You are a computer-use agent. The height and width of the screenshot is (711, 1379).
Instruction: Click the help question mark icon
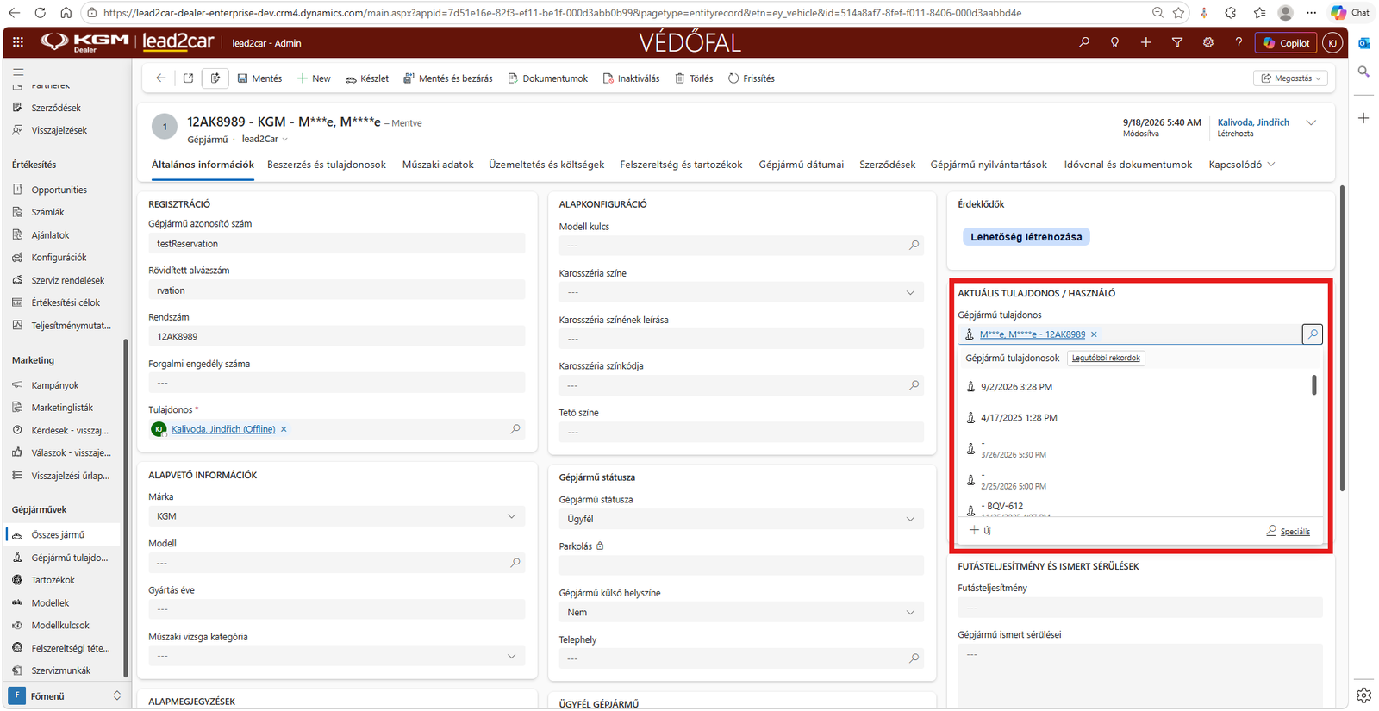(x=1239, y=42)
